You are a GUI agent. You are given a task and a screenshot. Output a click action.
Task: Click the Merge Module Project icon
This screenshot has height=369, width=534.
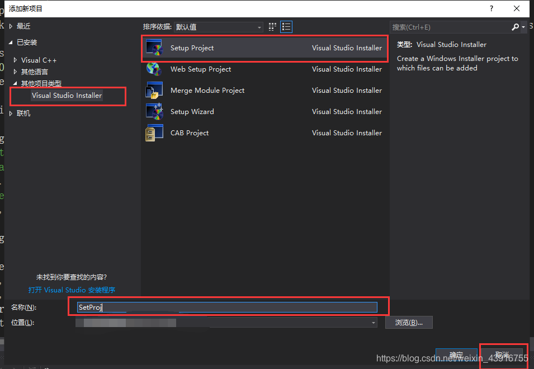click(x=154, y=90)
